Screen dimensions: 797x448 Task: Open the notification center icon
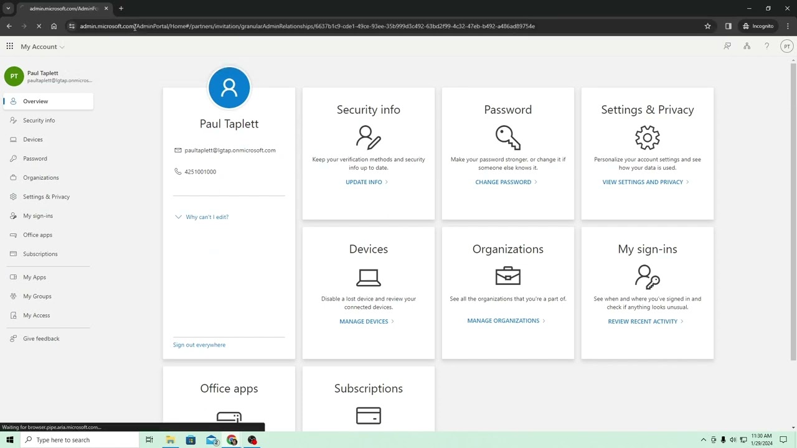coord(783,440)
